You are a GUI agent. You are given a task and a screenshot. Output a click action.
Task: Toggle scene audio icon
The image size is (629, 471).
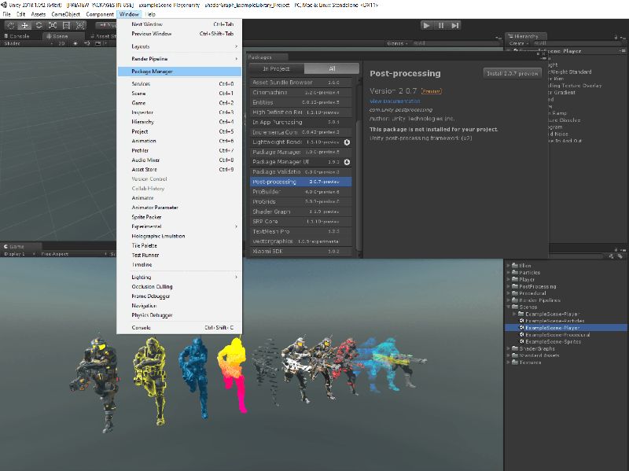pos(86,43)
